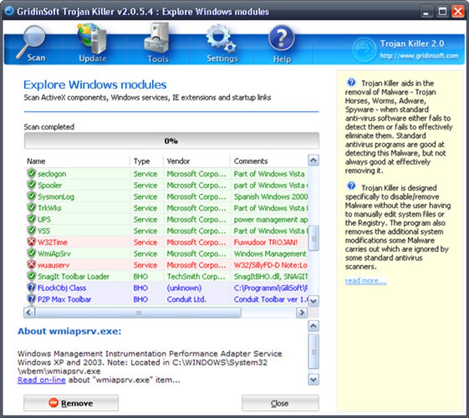Open the http://www.gridinsoft.com link
This screenshot has width=469, height=418.
419,56
